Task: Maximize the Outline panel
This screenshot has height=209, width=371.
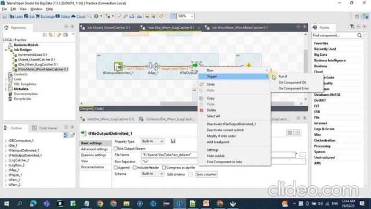Action: click(72, 127)
